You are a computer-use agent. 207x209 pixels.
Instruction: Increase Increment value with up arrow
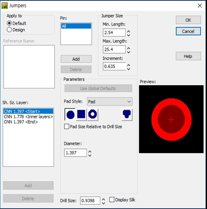tap(128, 65)
